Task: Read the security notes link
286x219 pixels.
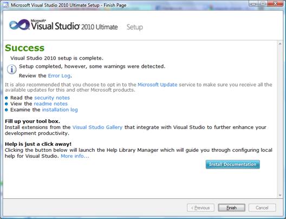Action: pyautogui.click(x=52, y=98)
